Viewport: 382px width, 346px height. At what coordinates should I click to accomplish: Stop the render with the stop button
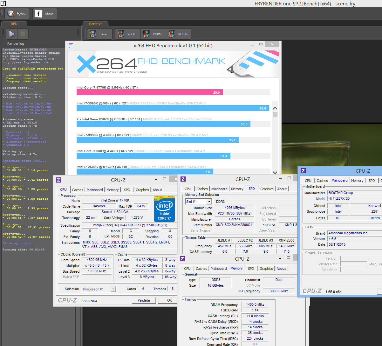point(23,34)
